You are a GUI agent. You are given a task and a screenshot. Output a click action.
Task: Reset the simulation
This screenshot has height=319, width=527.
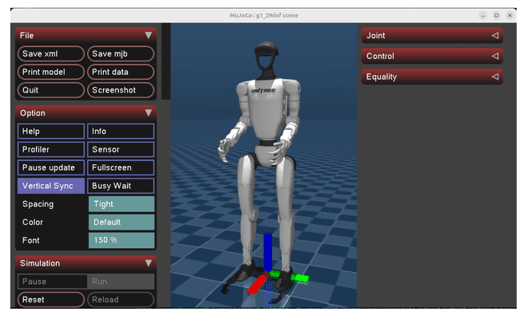[51, 300]
